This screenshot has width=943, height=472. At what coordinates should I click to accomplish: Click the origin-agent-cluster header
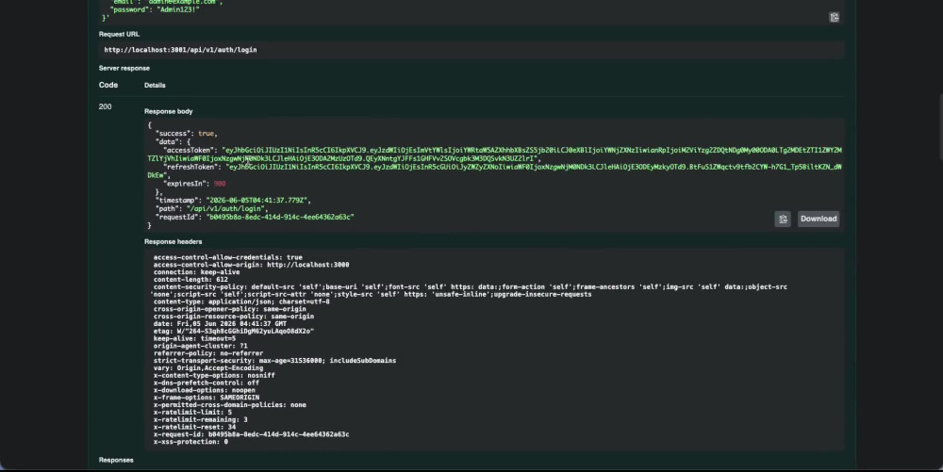pyautogui.click(x=200, y=346)
